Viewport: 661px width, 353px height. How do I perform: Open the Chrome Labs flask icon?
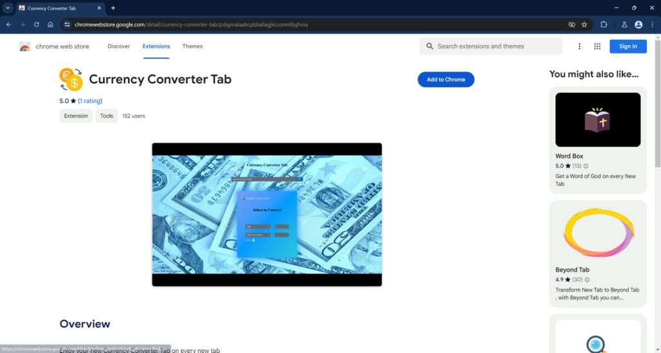(624, 25)
